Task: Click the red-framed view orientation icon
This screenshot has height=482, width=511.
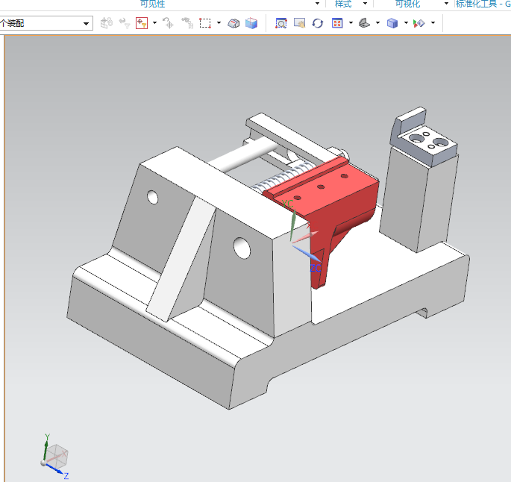Action: point(336,24)
